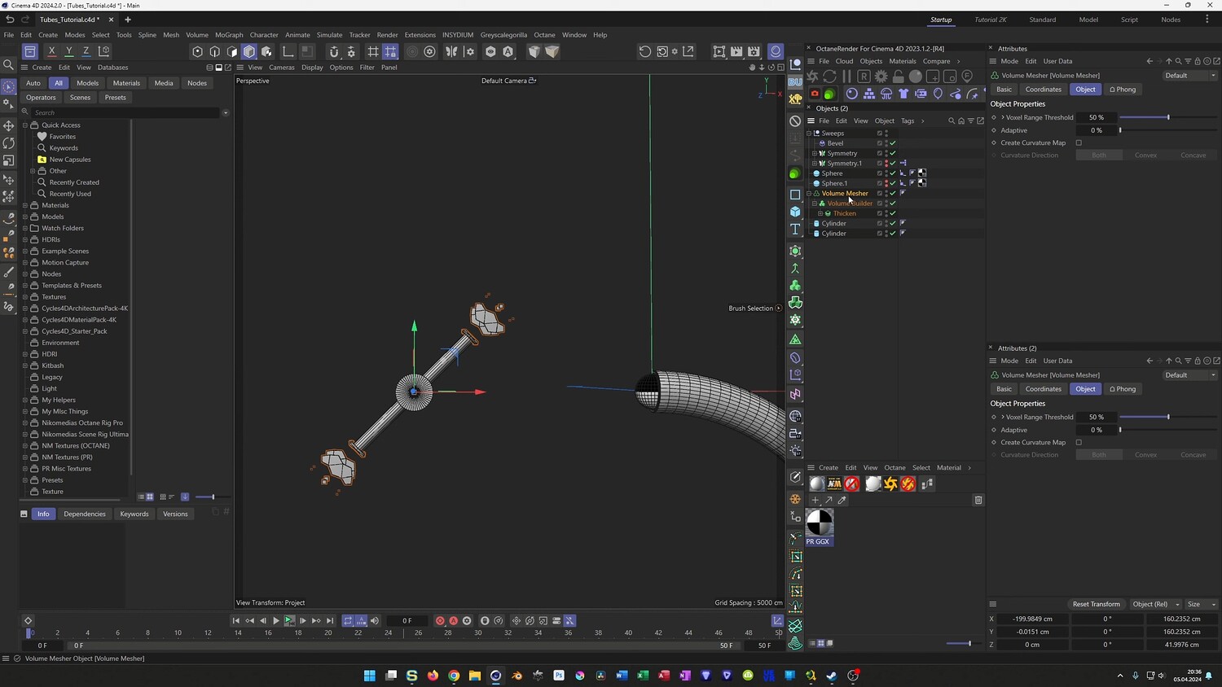Click the No-symbol icon in the palette
Screen dimensions: 1222x687
(795, 121)
